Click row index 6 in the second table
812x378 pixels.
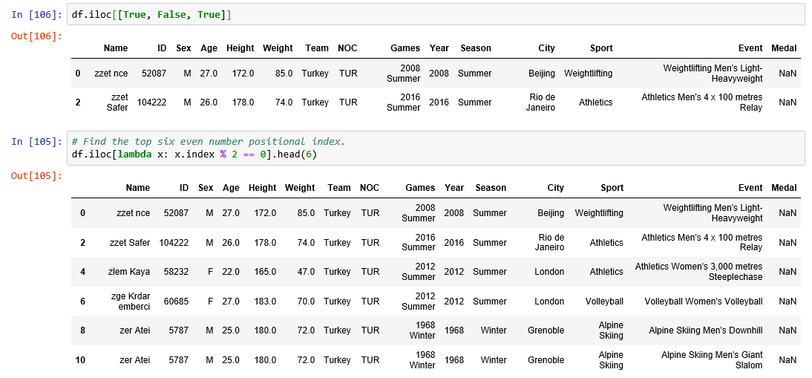[82, 302]
